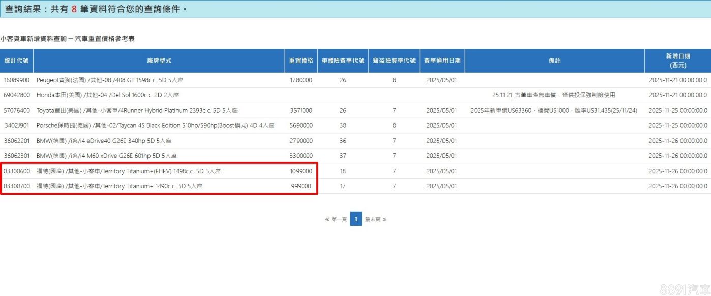Click the 第一頁 first page link
711x296 pixels.
pyautogui.click(x=336, y=219)
